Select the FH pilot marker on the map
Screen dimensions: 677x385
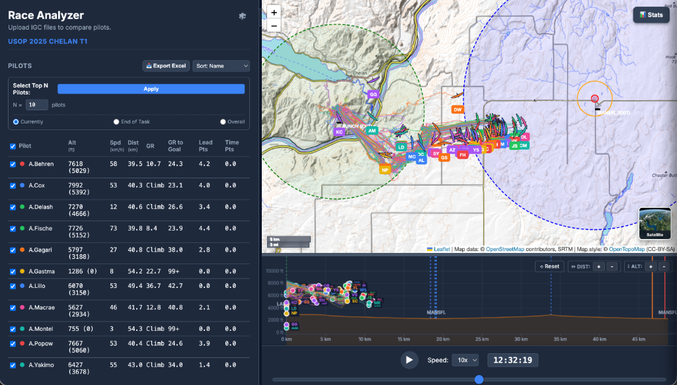[x=463, y=155]
